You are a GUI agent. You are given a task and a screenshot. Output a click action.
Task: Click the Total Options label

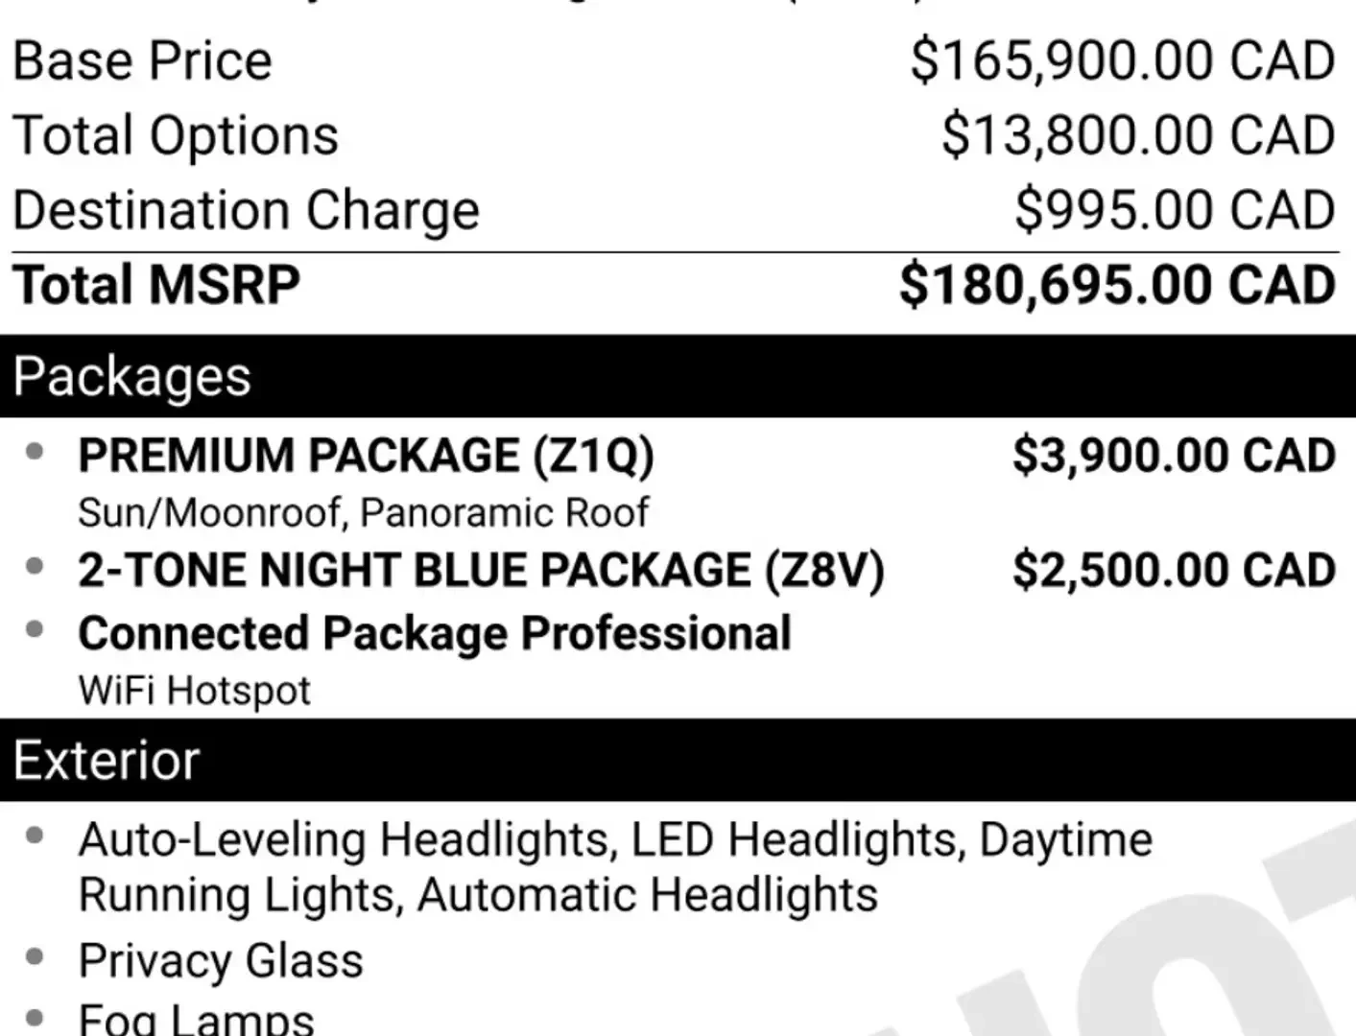coord(176,135)
